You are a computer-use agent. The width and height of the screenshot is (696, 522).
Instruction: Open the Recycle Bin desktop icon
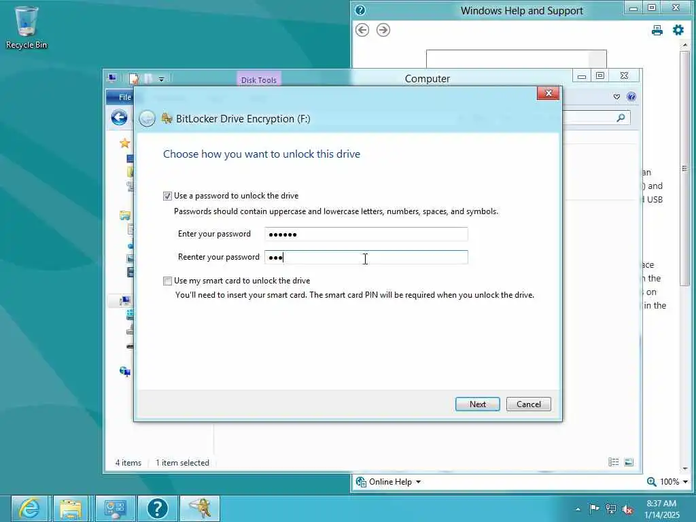pos(27,27)
